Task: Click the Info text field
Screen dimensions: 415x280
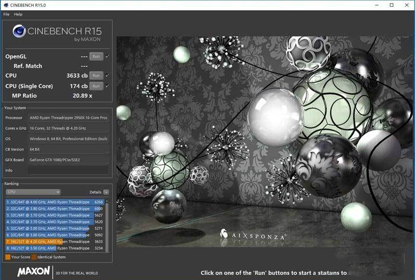Action: [x=68, y=170]
